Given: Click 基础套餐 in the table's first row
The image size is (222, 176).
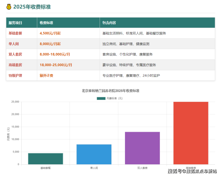Looking at the screenshot, I should click(x=15, y=33).
